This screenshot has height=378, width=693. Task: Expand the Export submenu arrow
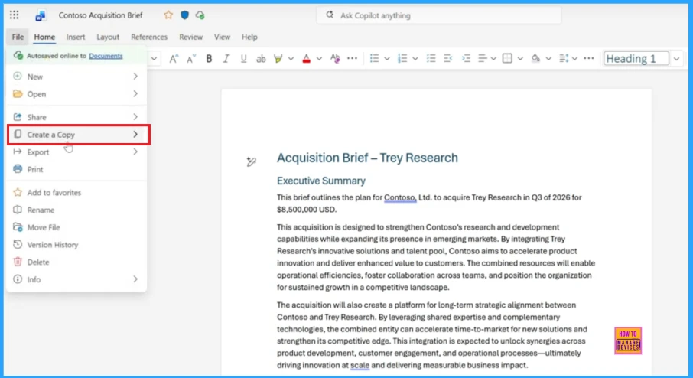pos(135,152)
